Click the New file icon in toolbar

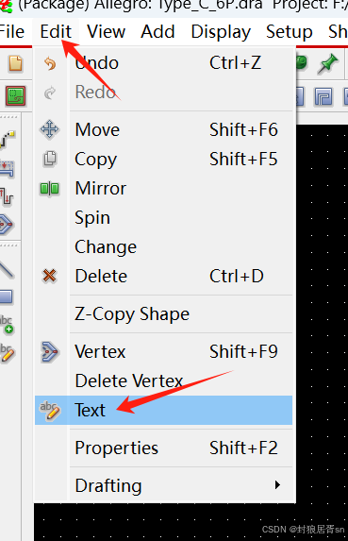15,63
